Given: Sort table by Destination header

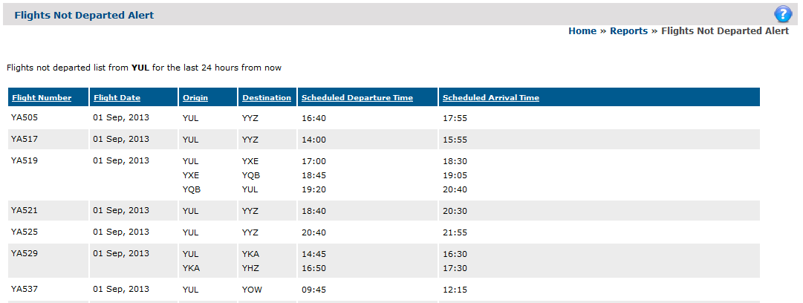Looking at the screenshot, I should pos(267,98).
